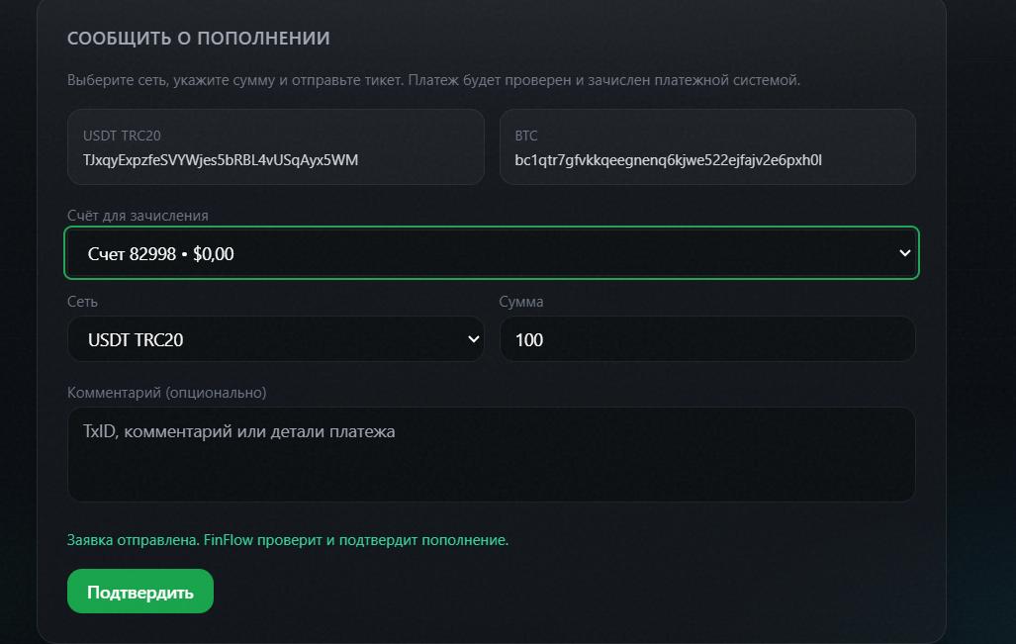This screenshot has height=644, width=1016.
Task: Click the Сообщить о пополнении heading
Action: point(198,39)
